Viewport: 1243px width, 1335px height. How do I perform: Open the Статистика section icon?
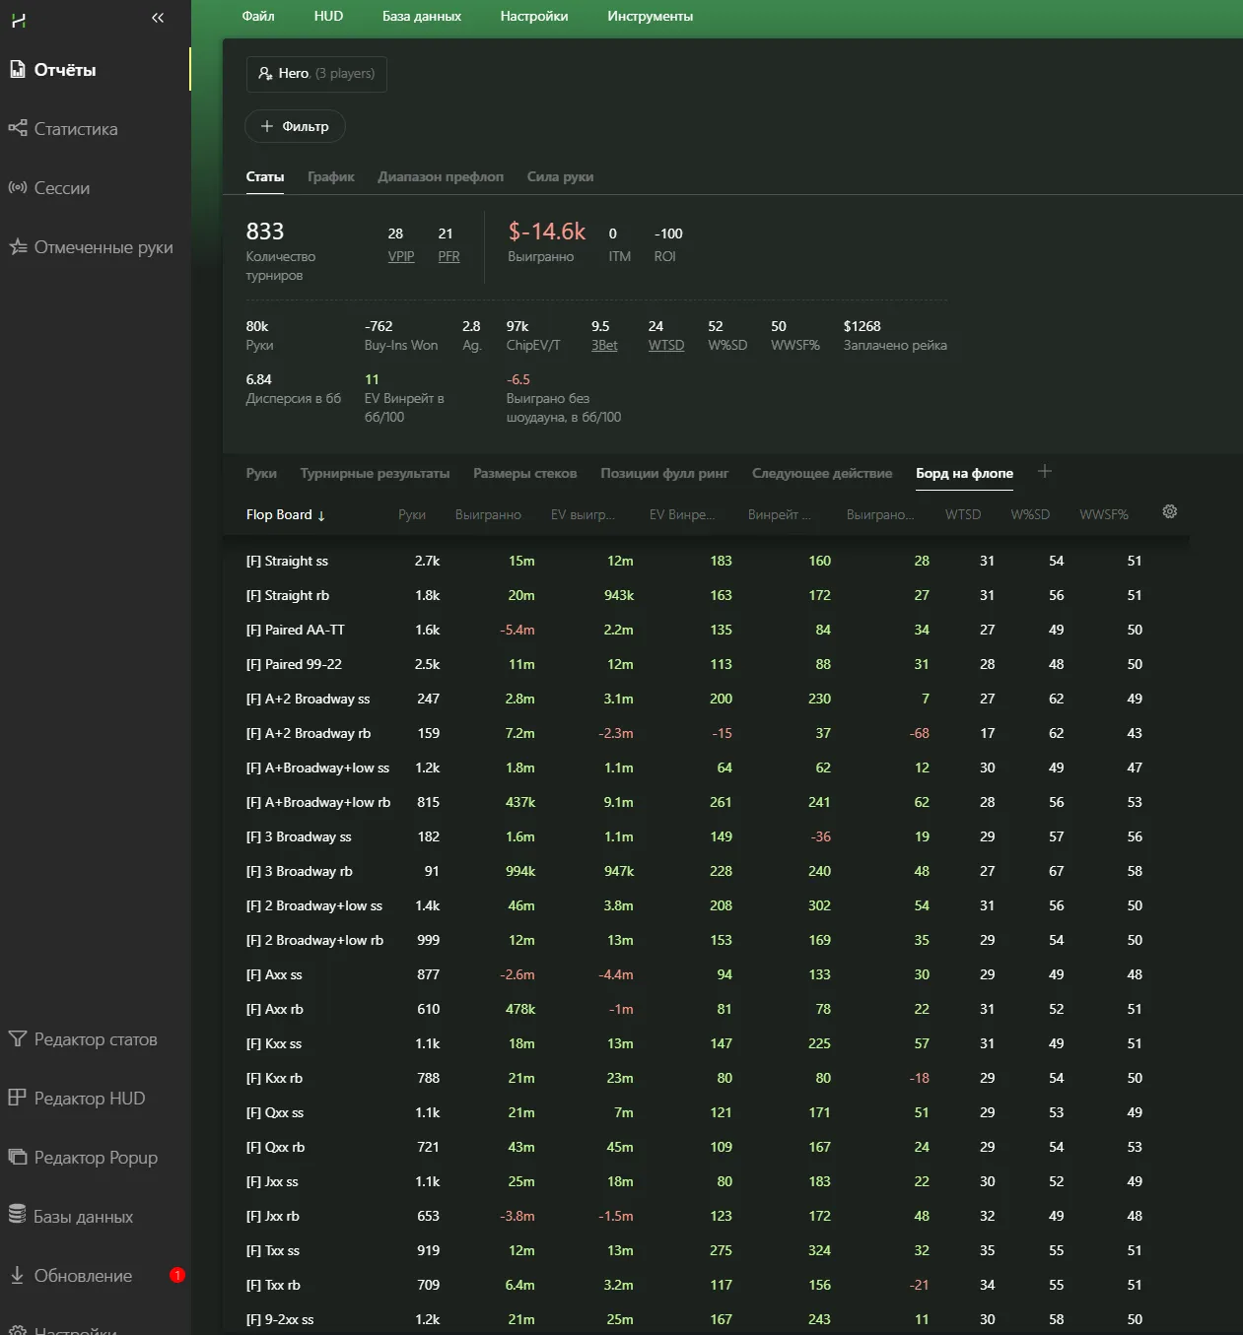(18, 128)
